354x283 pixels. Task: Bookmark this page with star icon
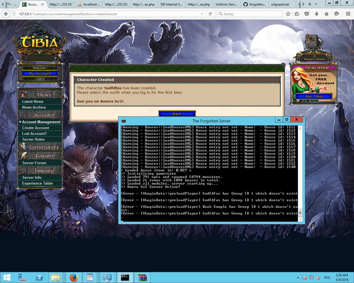[288, 14]
